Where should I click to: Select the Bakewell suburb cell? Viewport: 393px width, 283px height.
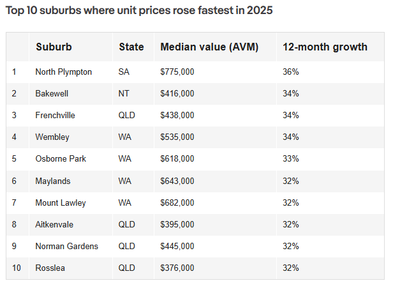pos(52,93)
